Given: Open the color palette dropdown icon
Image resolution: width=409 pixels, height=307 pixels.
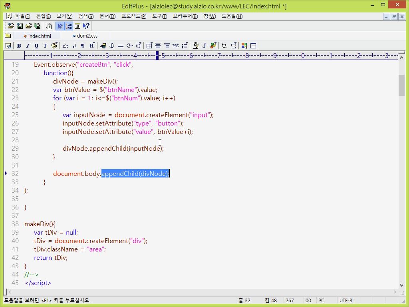Looking at the screenshot, I should [x=54, y=46].
